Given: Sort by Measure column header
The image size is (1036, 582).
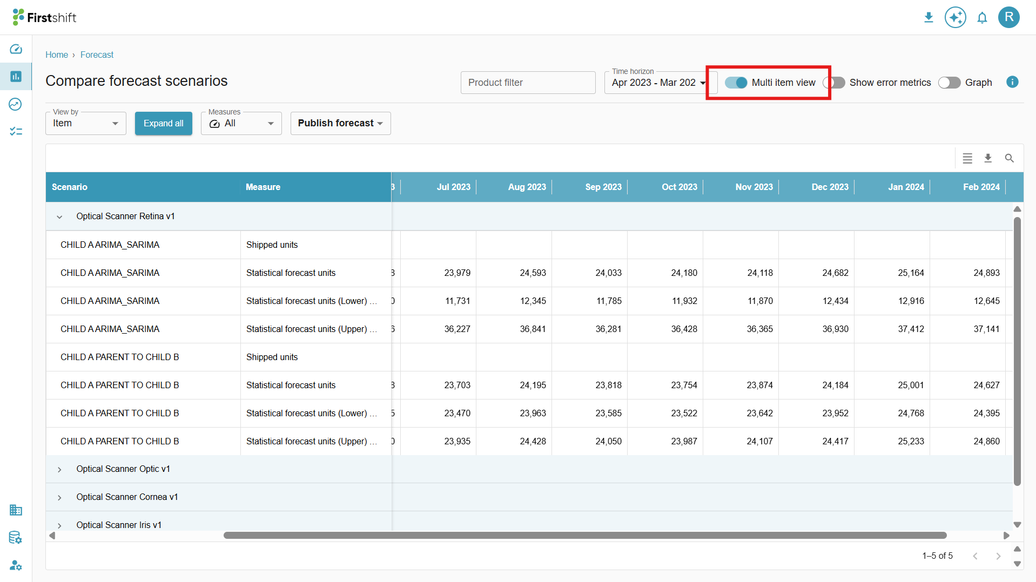Looking at the screenshot, I should 263,187.
